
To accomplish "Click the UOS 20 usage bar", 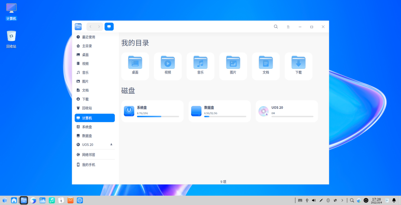I will pyautogui.click(x=293, y=117).
